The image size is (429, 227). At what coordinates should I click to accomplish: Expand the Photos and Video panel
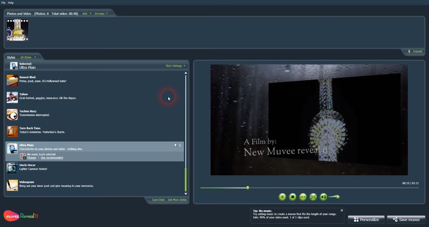pos(415,51)
